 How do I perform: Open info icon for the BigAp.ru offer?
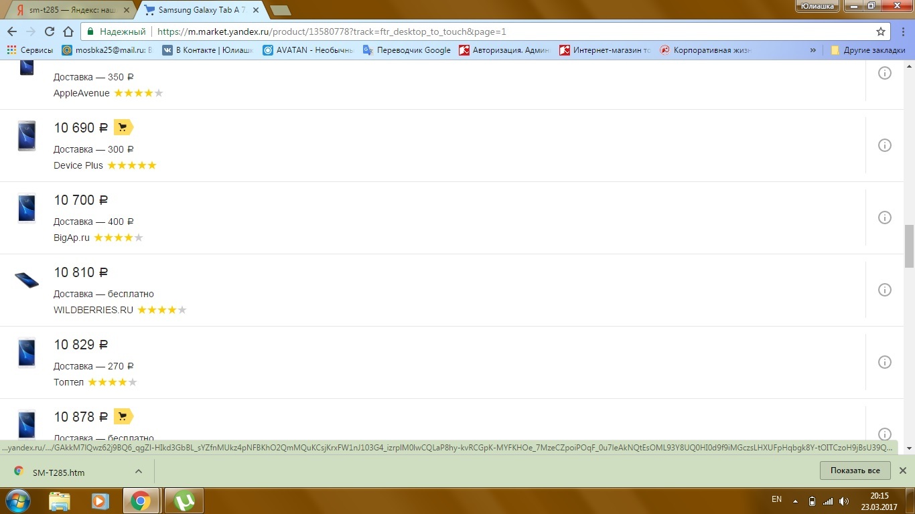click(x=885, y=218)
